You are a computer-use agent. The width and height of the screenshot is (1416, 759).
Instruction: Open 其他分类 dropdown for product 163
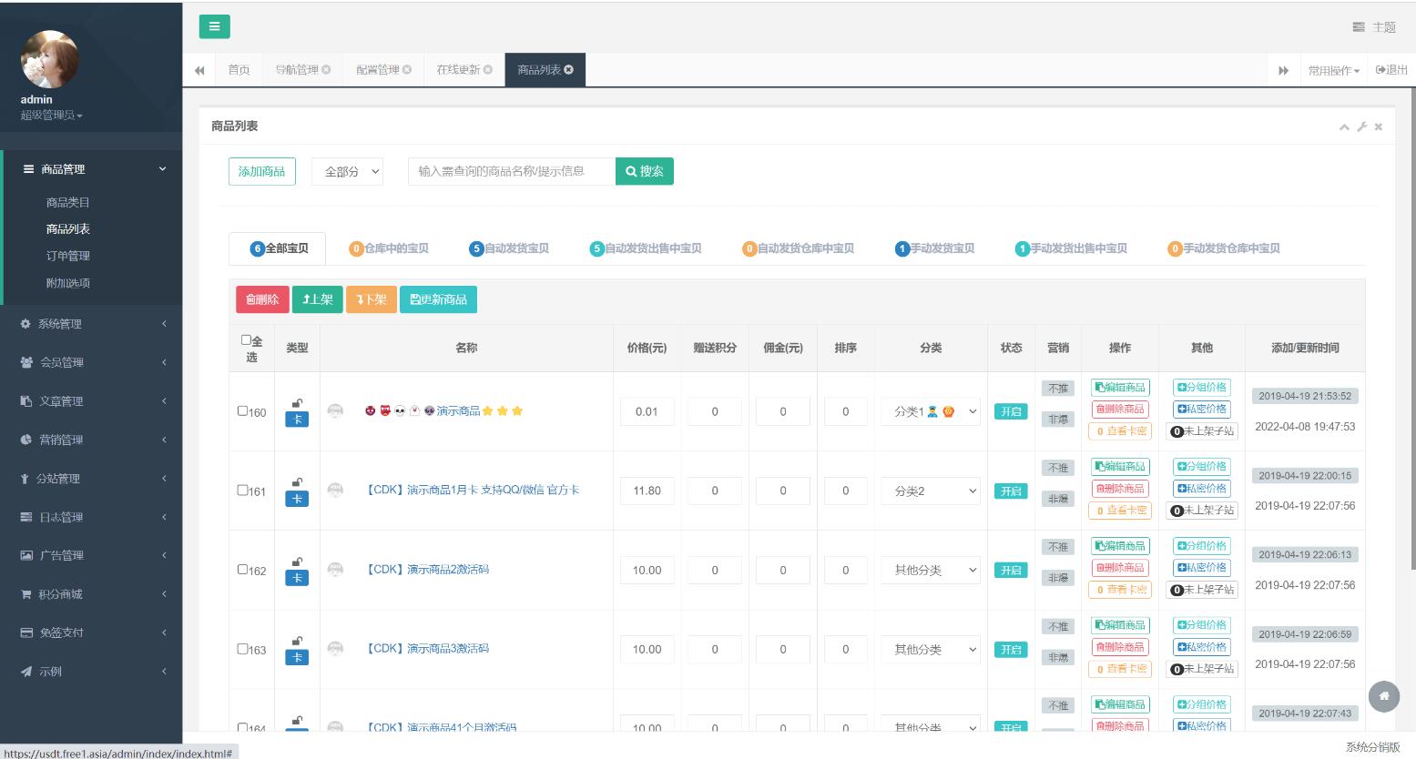pos(931,649)
